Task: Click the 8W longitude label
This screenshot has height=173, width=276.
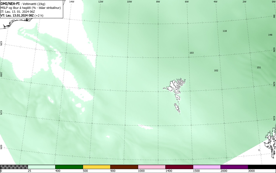Action: pos(158,2)
